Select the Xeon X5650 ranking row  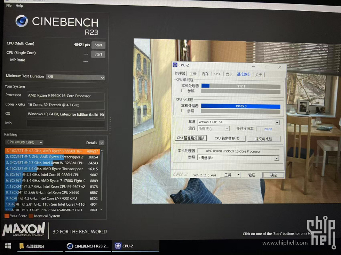click(x=52, y=192)
